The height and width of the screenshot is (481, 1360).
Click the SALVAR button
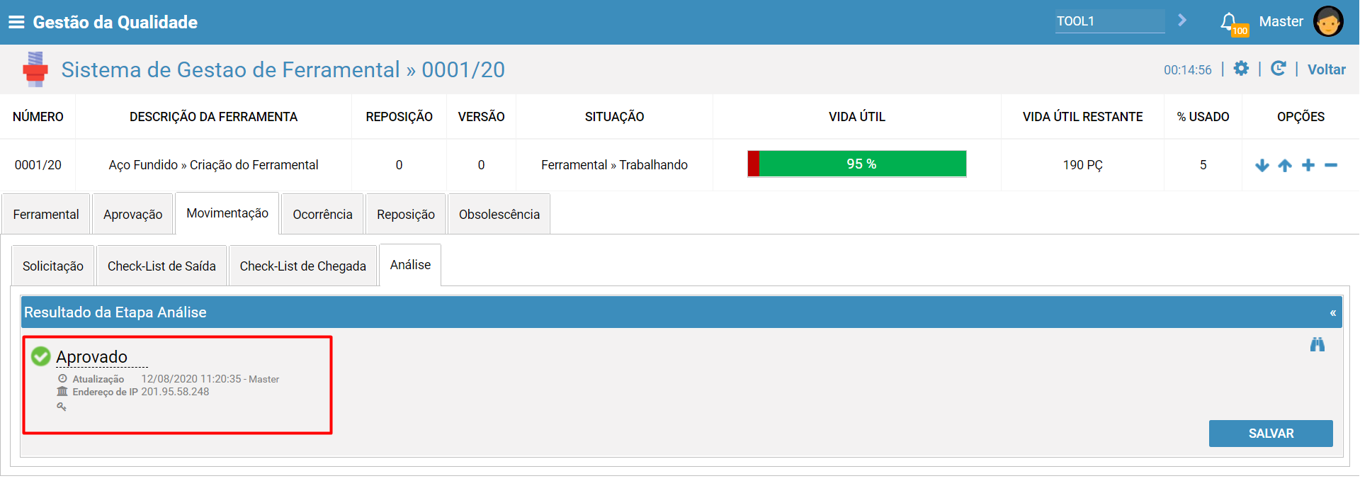click(1271, 434)
